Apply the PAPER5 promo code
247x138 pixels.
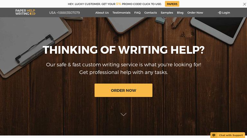coord(172,4)
